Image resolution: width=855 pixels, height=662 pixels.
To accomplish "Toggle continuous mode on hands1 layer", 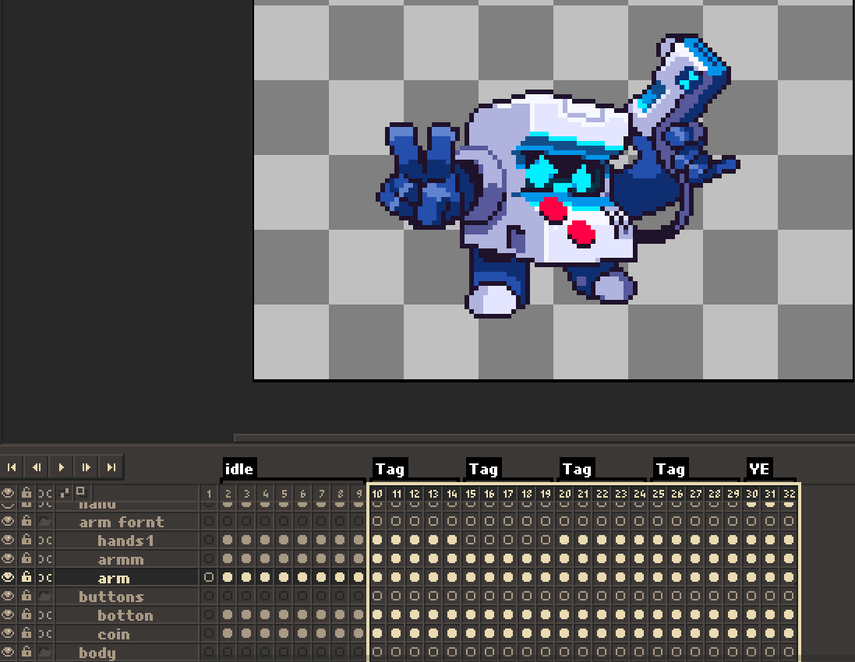I will [x=45, y=540].
